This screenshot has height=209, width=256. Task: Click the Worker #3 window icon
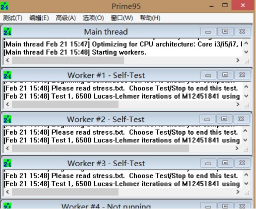[x=7, y=163]
